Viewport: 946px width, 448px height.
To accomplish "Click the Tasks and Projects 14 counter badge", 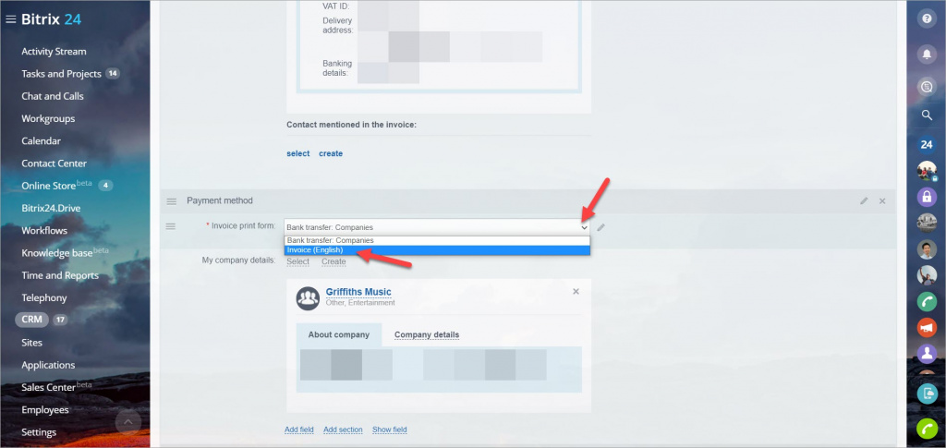I will click(x=113, y=74).
